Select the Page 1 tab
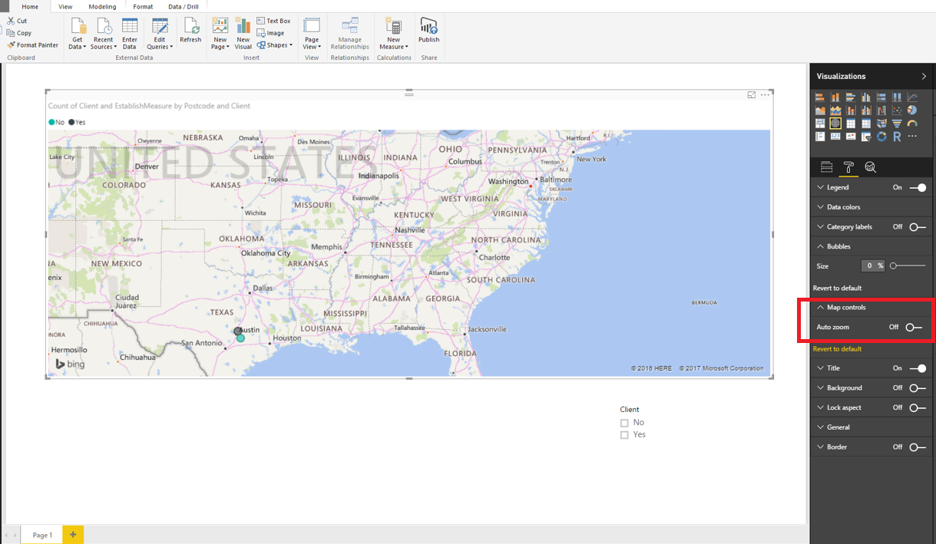The width and height of the screenshot is (936, 544). [x=42, y=535]
